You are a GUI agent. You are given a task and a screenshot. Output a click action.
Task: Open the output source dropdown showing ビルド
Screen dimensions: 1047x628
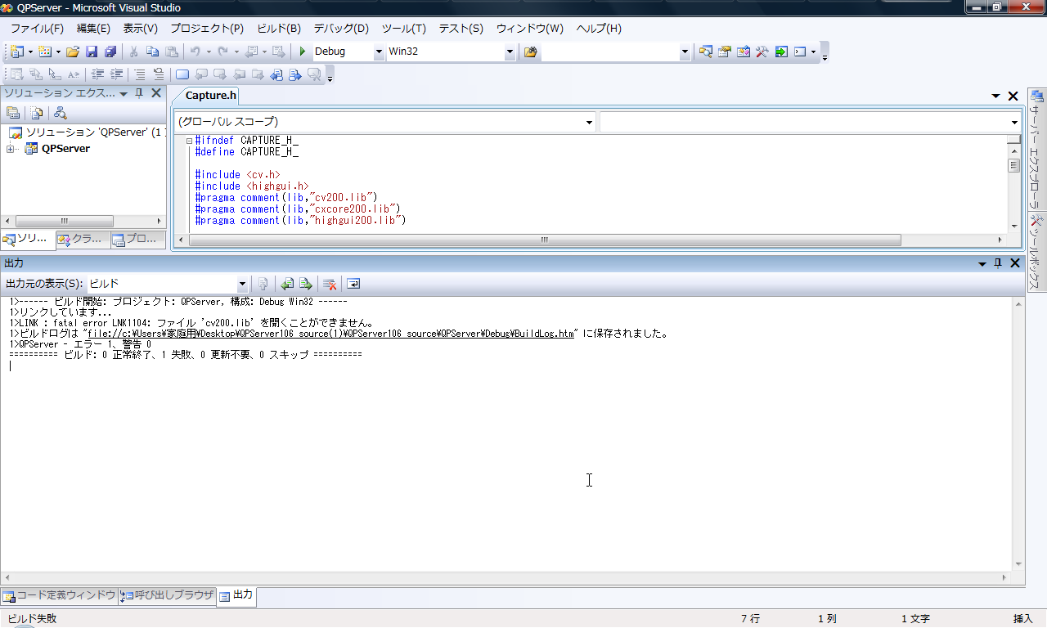coord(242,284)
